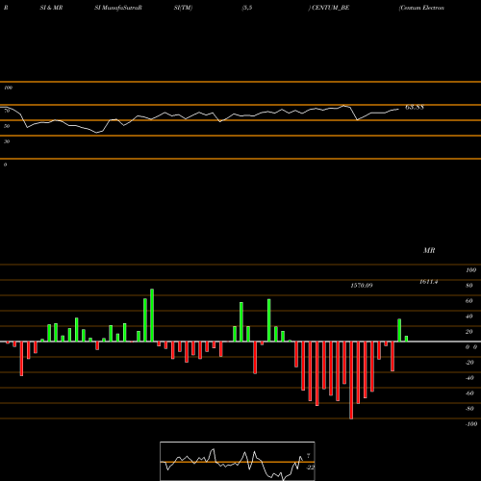Click the -80 label on the MR axis

(x=469, y=409)
